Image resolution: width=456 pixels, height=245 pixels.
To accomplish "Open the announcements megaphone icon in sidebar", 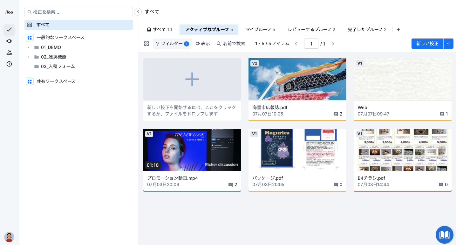I will (9, 41).
